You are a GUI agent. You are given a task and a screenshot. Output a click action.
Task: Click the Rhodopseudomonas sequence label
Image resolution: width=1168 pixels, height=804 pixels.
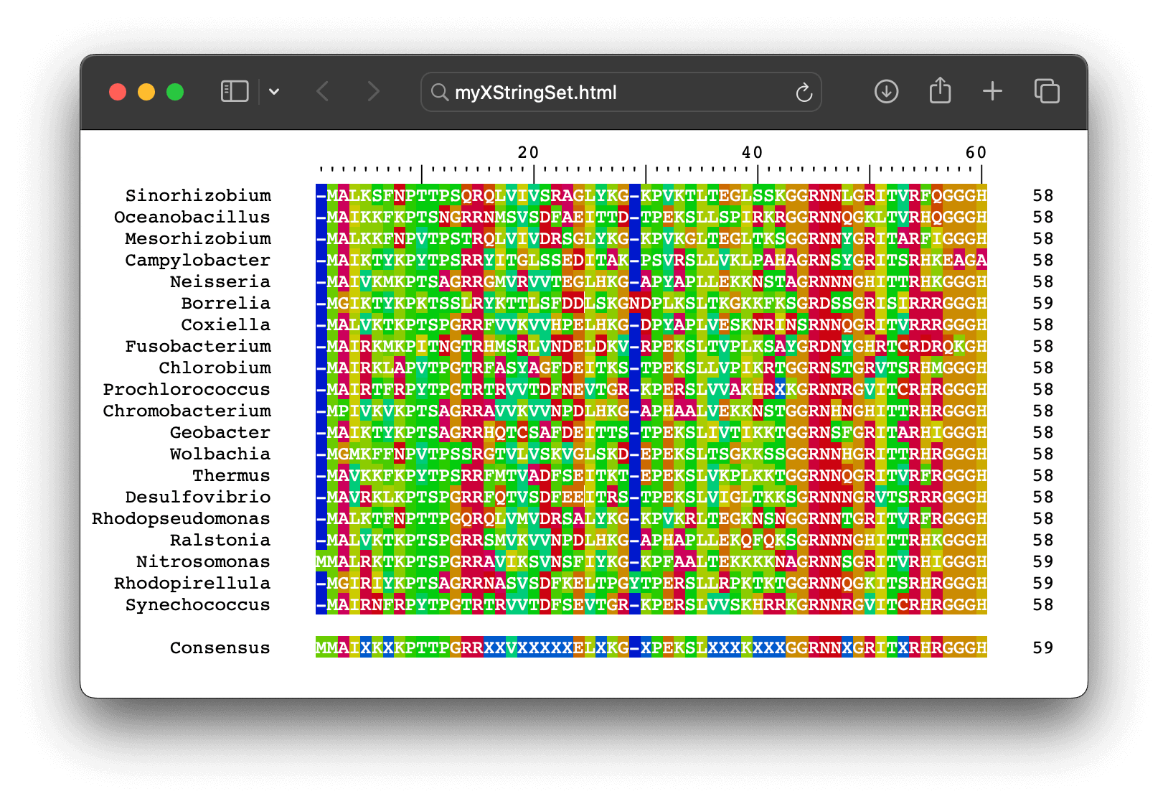pyautogui.click(x=181, y=518)
